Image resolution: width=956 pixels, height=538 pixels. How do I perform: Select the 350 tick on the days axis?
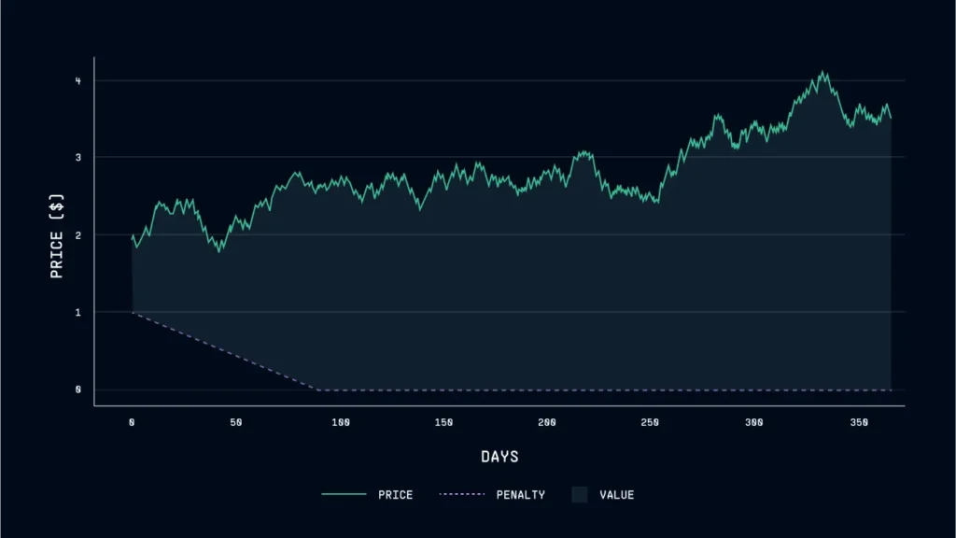click(x=859, y=422)
